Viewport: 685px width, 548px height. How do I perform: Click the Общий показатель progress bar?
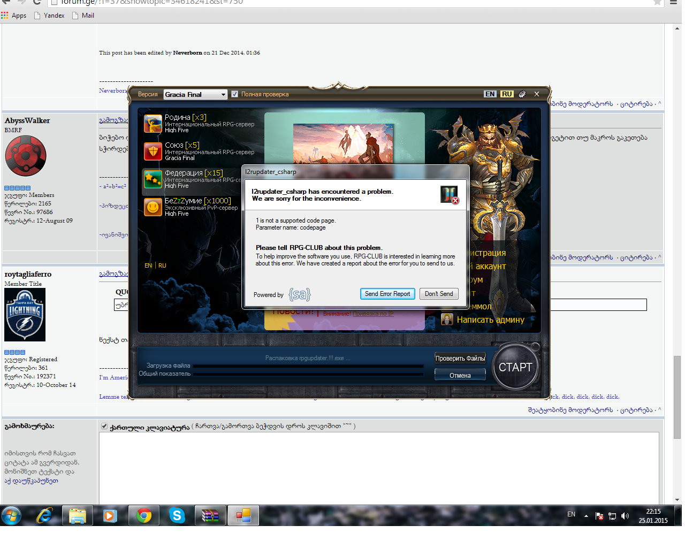308,375
